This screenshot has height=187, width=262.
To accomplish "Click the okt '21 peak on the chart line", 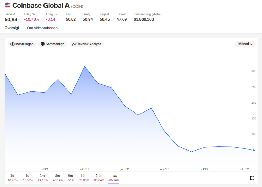I will 85,67.
